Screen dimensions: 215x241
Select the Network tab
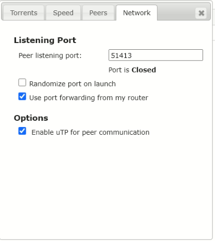coord(137,13)
